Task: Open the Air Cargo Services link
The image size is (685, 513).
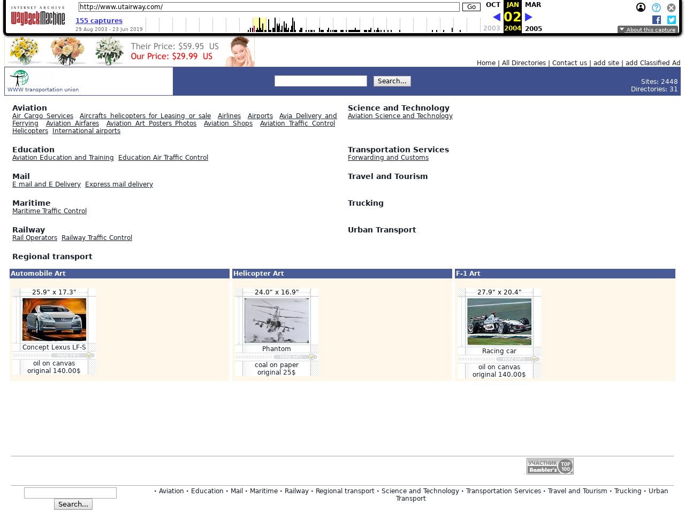Action: point(43,116)
